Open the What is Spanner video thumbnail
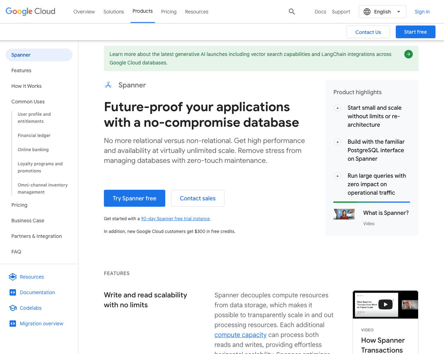The image size is (444, 354). pyautogui.click(x=344, y=214)
